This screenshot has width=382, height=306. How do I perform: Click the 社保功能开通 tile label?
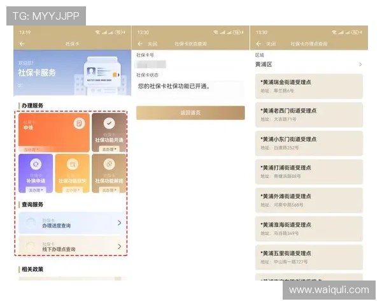pos(109,140)
